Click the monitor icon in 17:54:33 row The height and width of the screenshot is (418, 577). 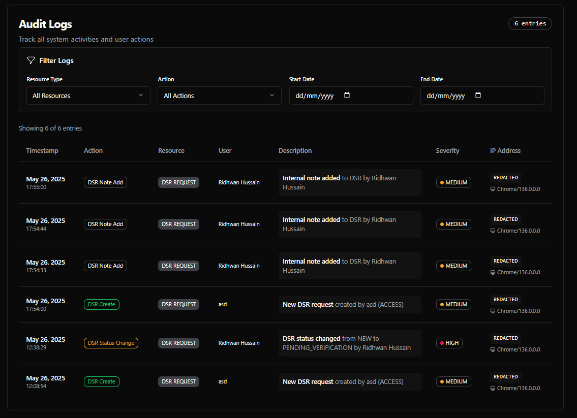(493, 272)
